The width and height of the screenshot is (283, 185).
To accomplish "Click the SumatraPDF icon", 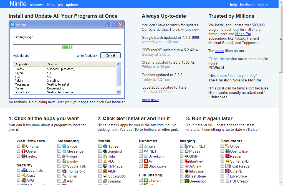I will click(x=228, y=161).
